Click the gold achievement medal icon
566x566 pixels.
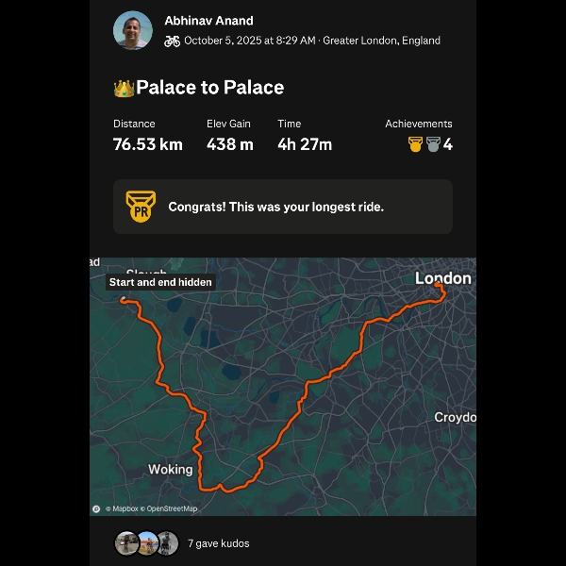coord(415,144)
